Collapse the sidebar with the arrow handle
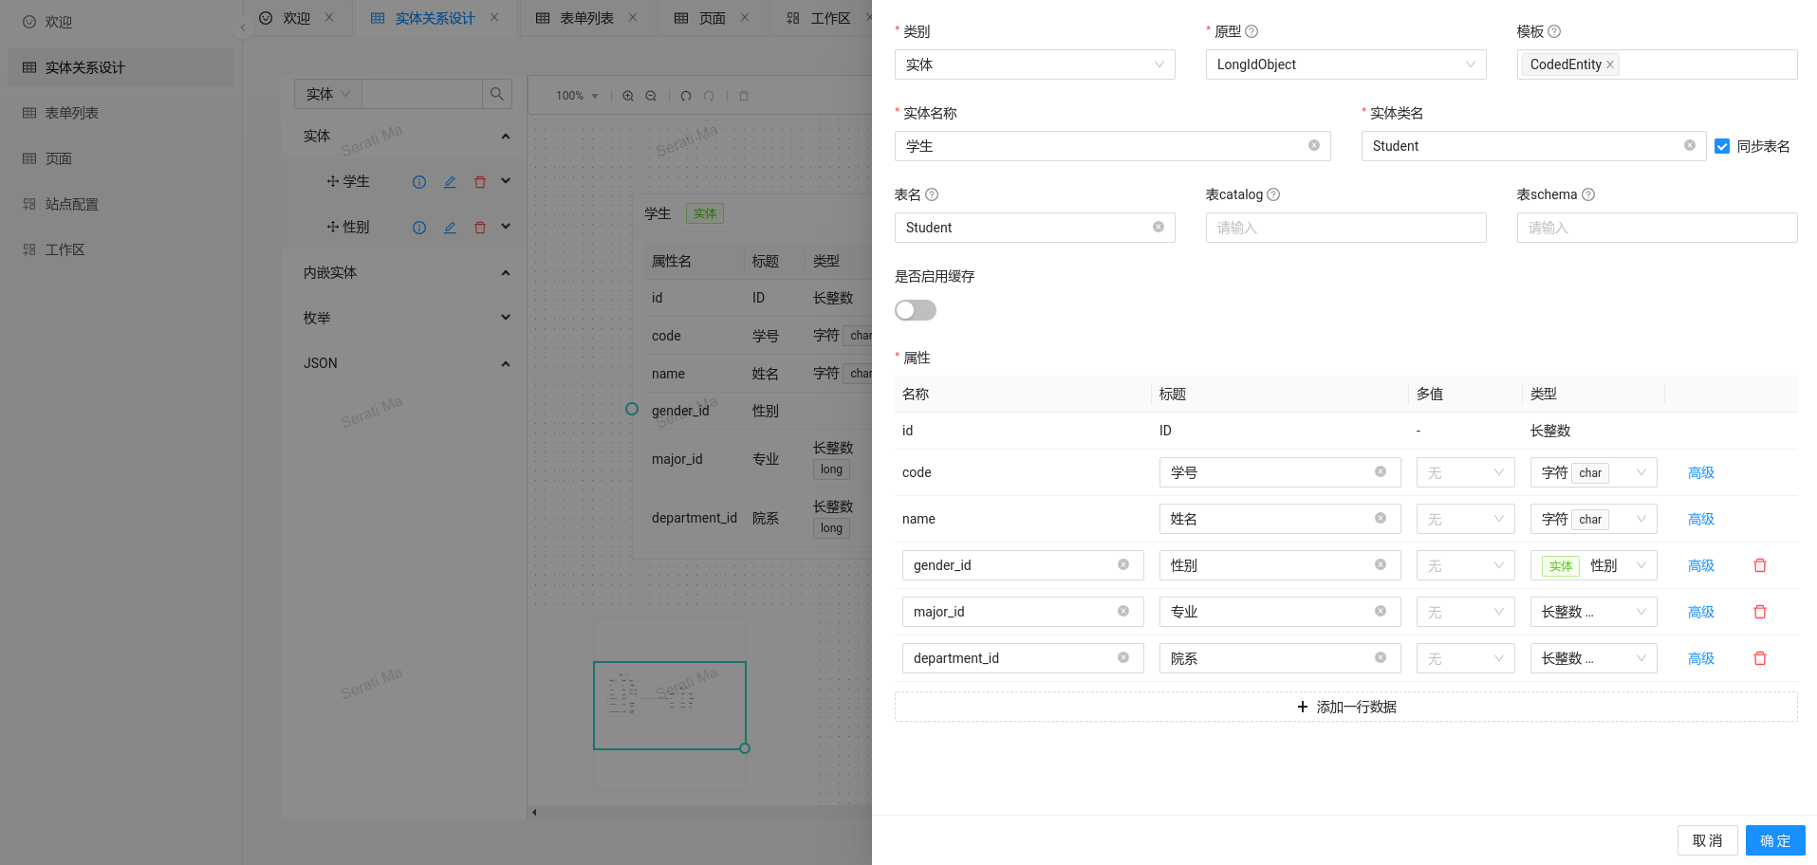 243,28
